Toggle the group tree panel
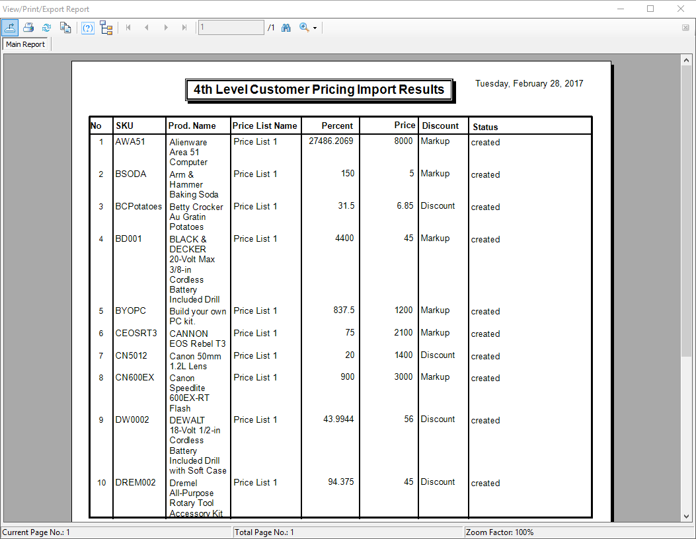The width and height of the screenshot is (696, 539). pos(106,28)
